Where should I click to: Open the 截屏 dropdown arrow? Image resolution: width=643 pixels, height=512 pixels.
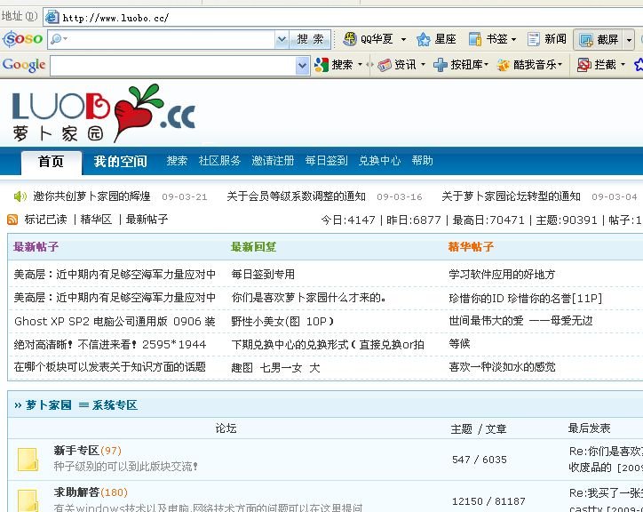629,40
